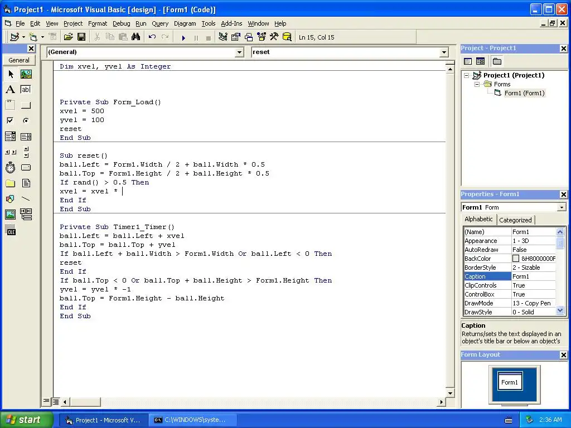Undo the last edit with the toolbar arrow
This screenshot has width=571, height=428.
152,37
